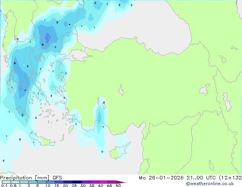Click Lake Tuz in central Turkey
This screenshot has height=187, width=242.
(x=121, y=90)
